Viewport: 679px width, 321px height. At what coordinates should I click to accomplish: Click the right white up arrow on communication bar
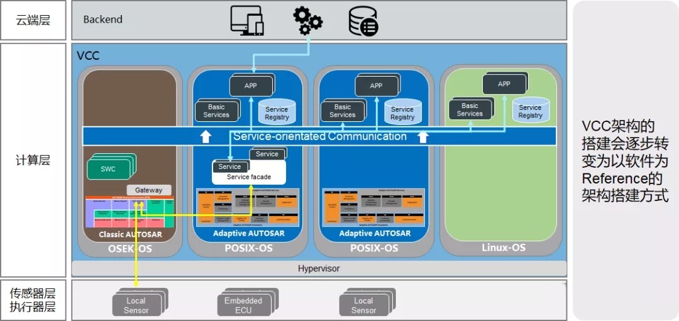point(423,136)
